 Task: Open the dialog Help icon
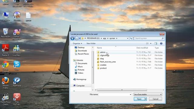(x=161, y=44)
